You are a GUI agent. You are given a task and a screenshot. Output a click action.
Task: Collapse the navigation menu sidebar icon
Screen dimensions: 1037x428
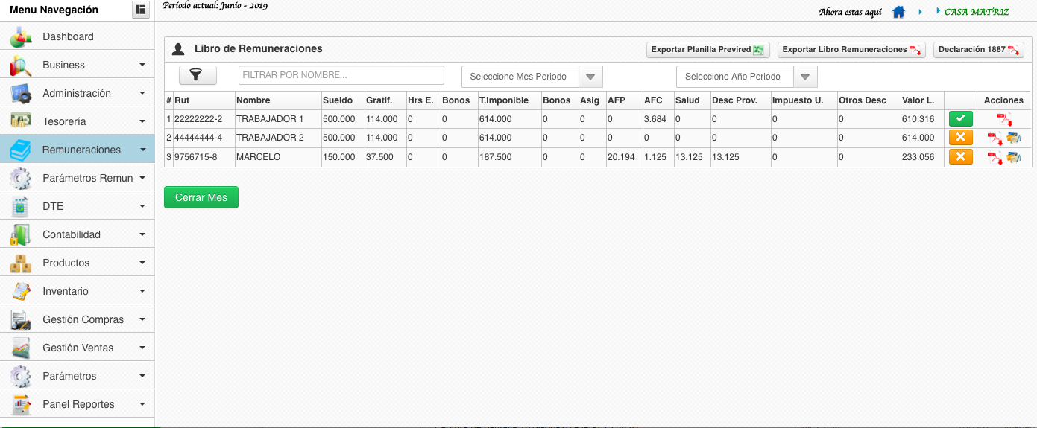click(140, 10)
